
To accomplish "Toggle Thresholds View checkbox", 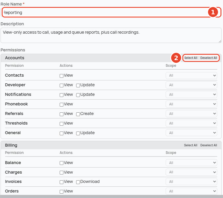I will [x=61, y=123].
